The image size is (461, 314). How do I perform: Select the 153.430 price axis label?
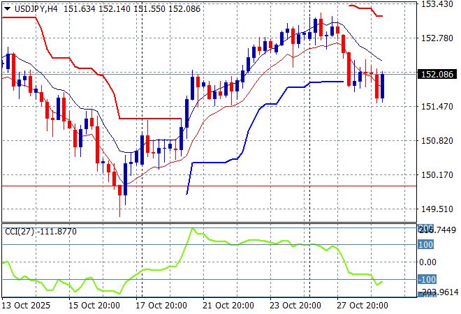click(x=437, y=4)
